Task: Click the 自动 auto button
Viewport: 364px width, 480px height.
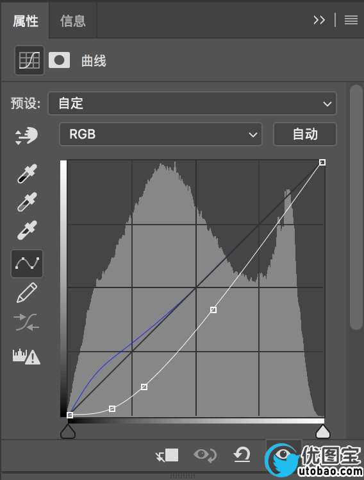Action: click(x=305, y=134)
